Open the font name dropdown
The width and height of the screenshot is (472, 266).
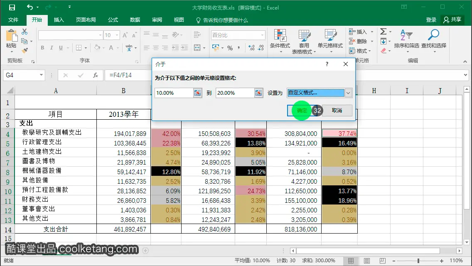pos(100,35)
